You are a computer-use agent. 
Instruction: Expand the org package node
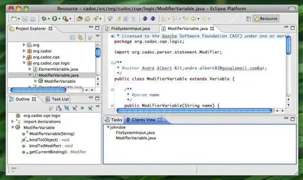click(24, 45)
